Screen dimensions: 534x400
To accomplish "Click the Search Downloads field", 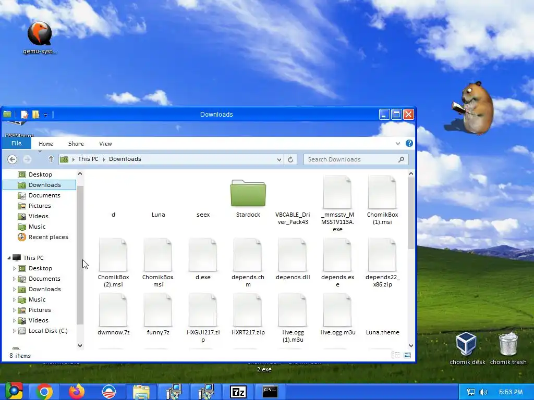I will click(356, 159).
